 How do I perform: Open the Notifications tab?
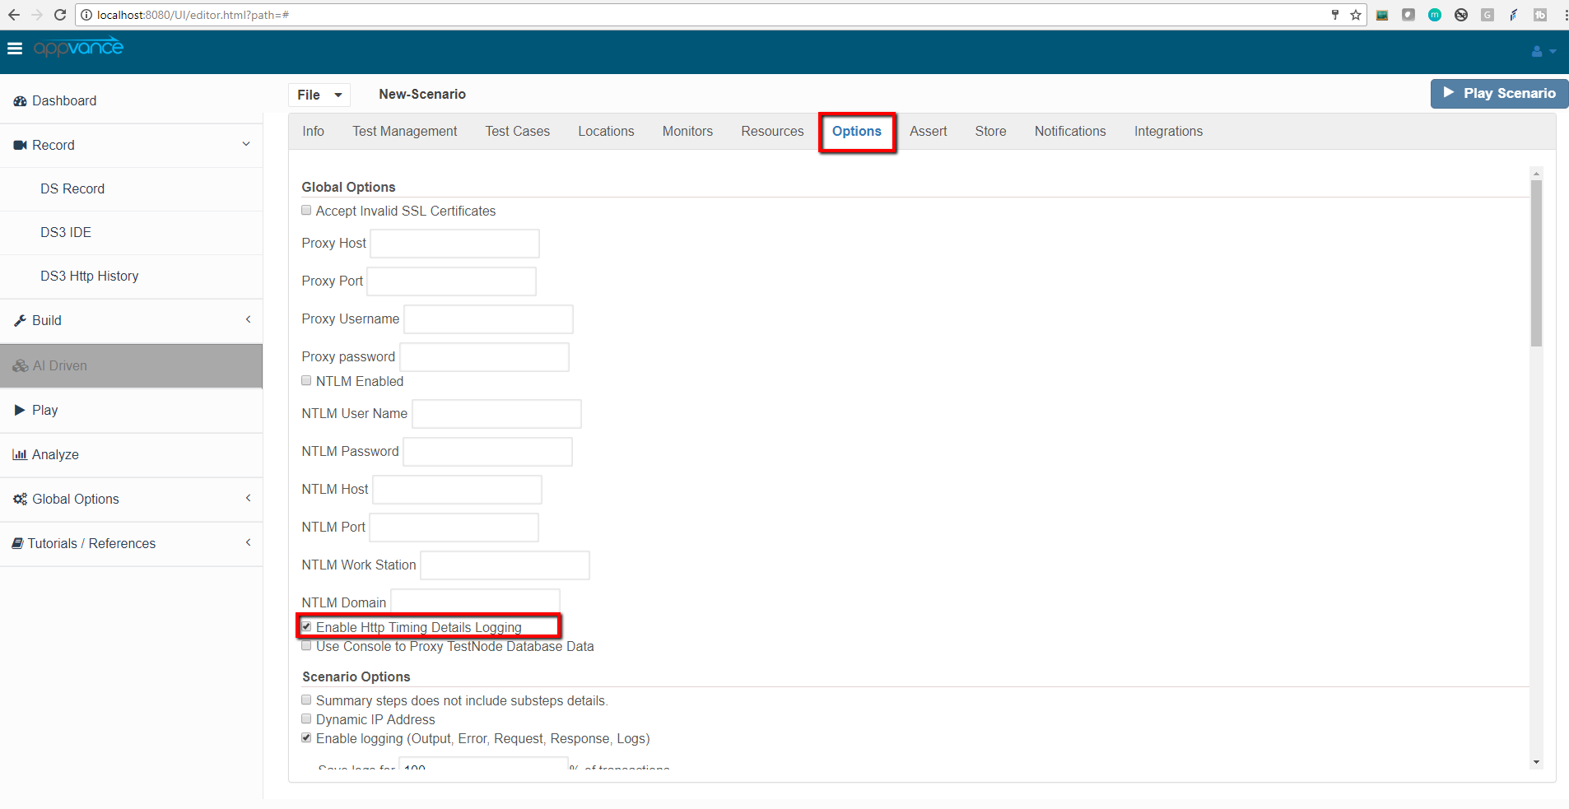(1069, 132)
